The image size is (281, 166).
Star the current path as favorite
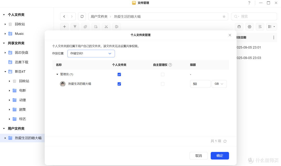(224, 16)
